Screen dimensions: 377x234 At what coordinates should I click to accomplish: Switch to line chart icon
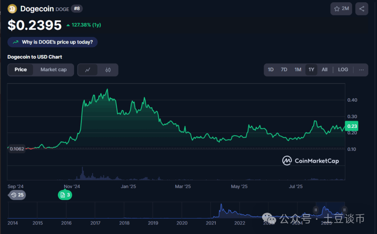tap(88, 70)
